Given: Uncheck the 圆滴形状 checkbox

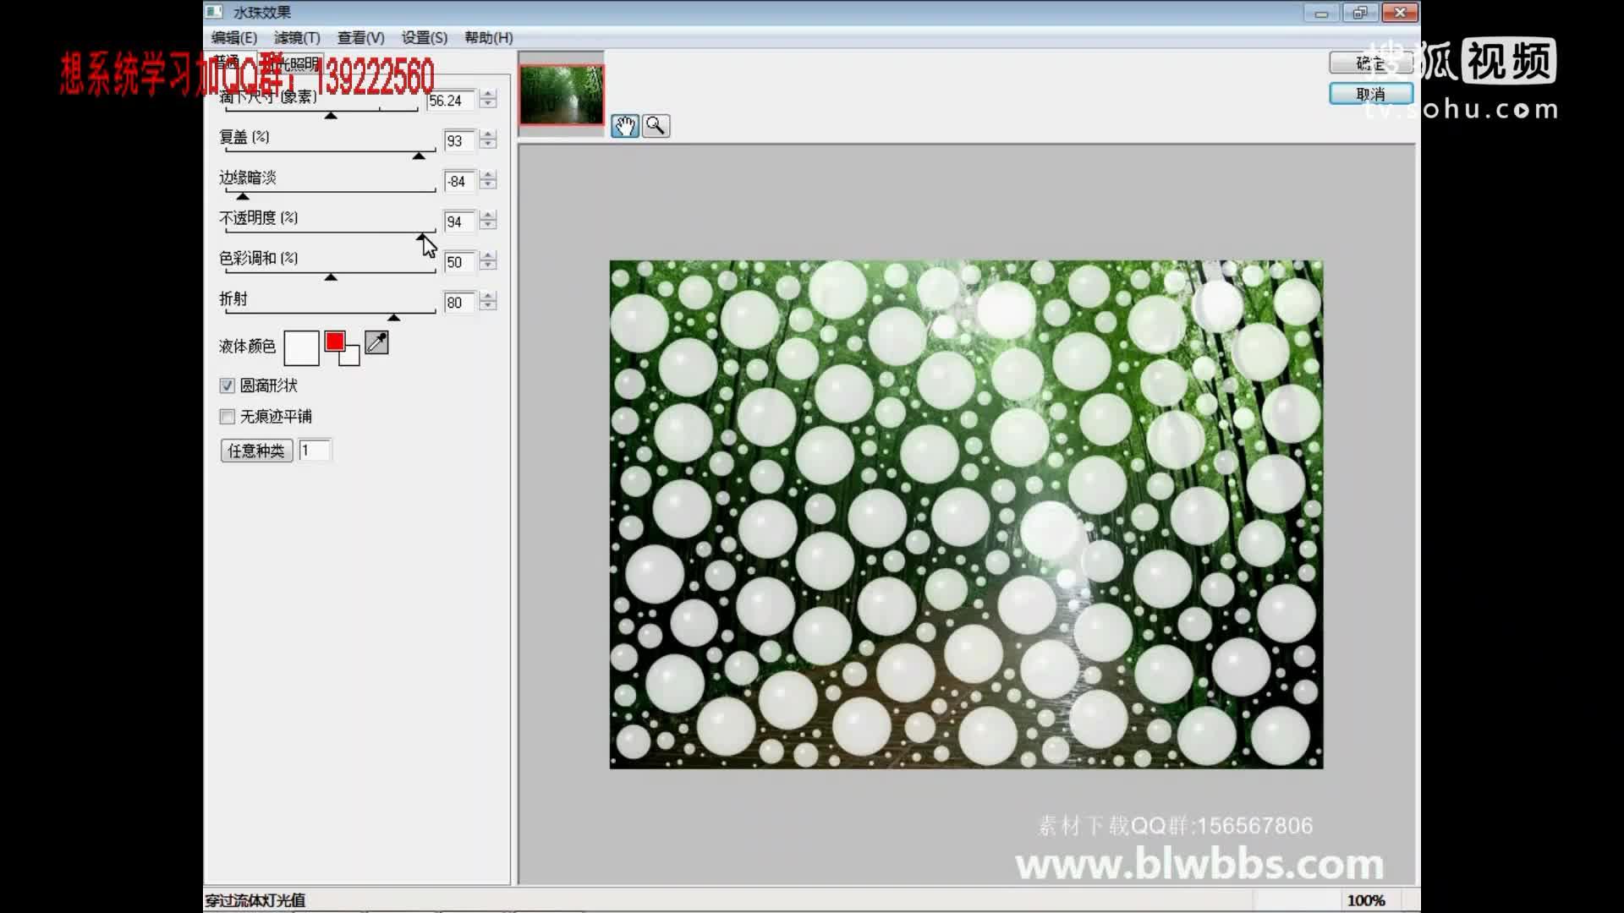Looking at the screenshot, I should pos(227,386).
